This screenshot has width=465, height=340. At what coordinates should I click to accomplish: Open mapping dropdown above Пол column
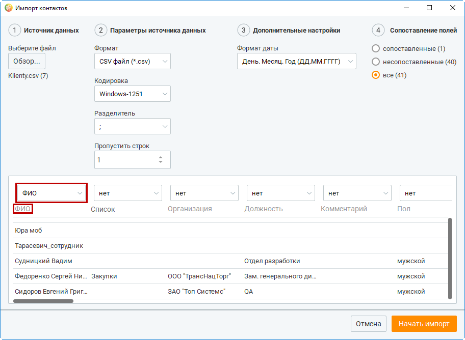pos(426,193)
